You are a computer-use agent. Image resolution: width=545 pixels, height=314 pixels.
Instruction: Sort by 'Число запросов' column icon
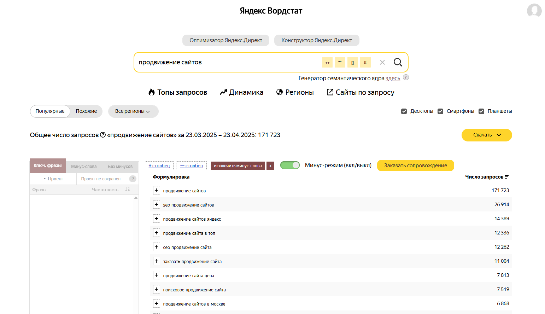[507, 177]
